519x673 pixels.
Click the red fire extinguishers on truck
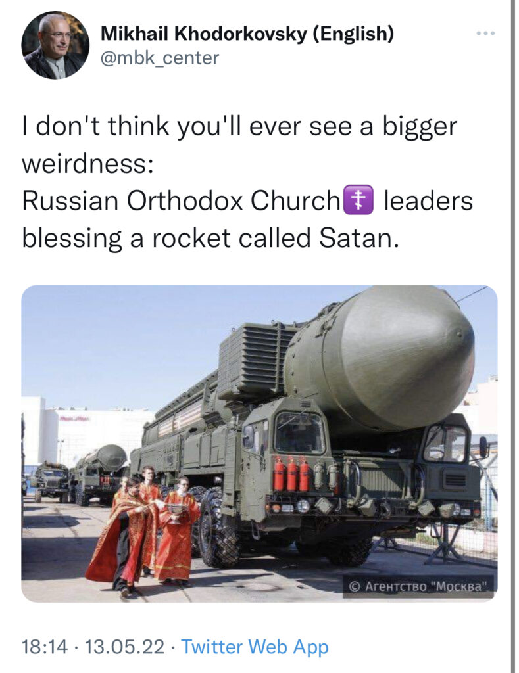point(291,475)
